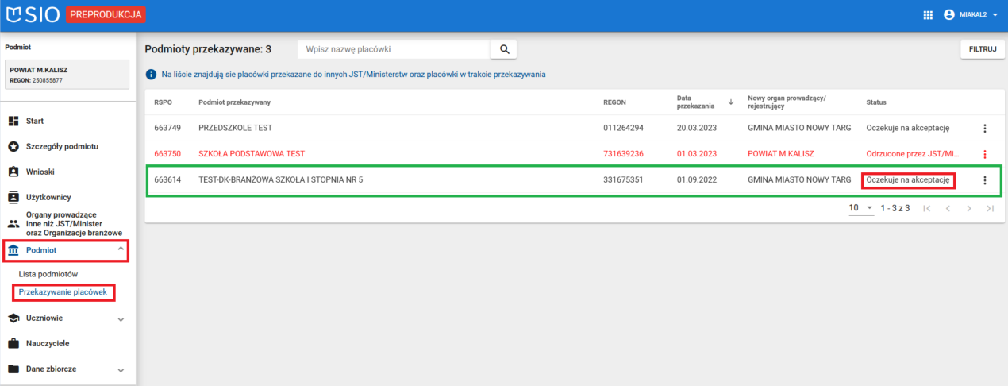
Task: Sort by Data przekazania arrow
Action: click(x=730, y=102)
